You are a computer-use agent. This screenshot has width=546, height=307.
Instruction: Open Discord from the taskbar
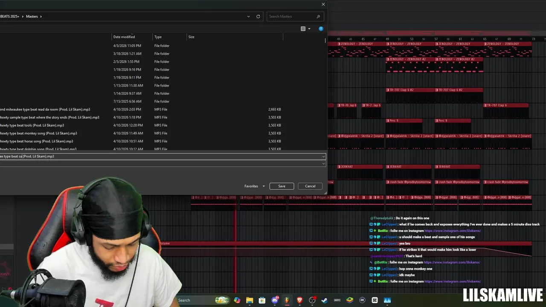(x=275, y=300)
